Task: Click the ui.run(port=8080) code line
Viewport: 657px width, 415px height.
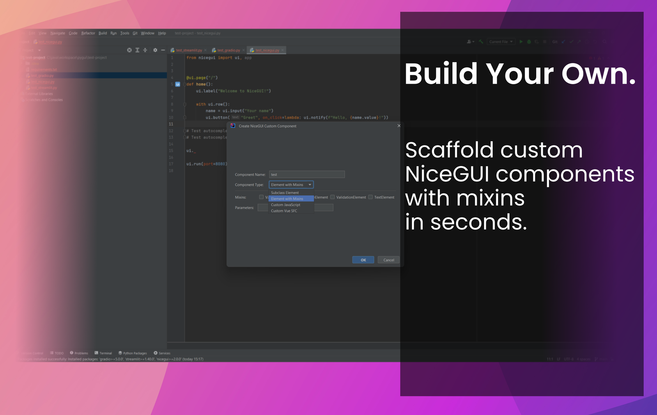Action: point(207,164)
